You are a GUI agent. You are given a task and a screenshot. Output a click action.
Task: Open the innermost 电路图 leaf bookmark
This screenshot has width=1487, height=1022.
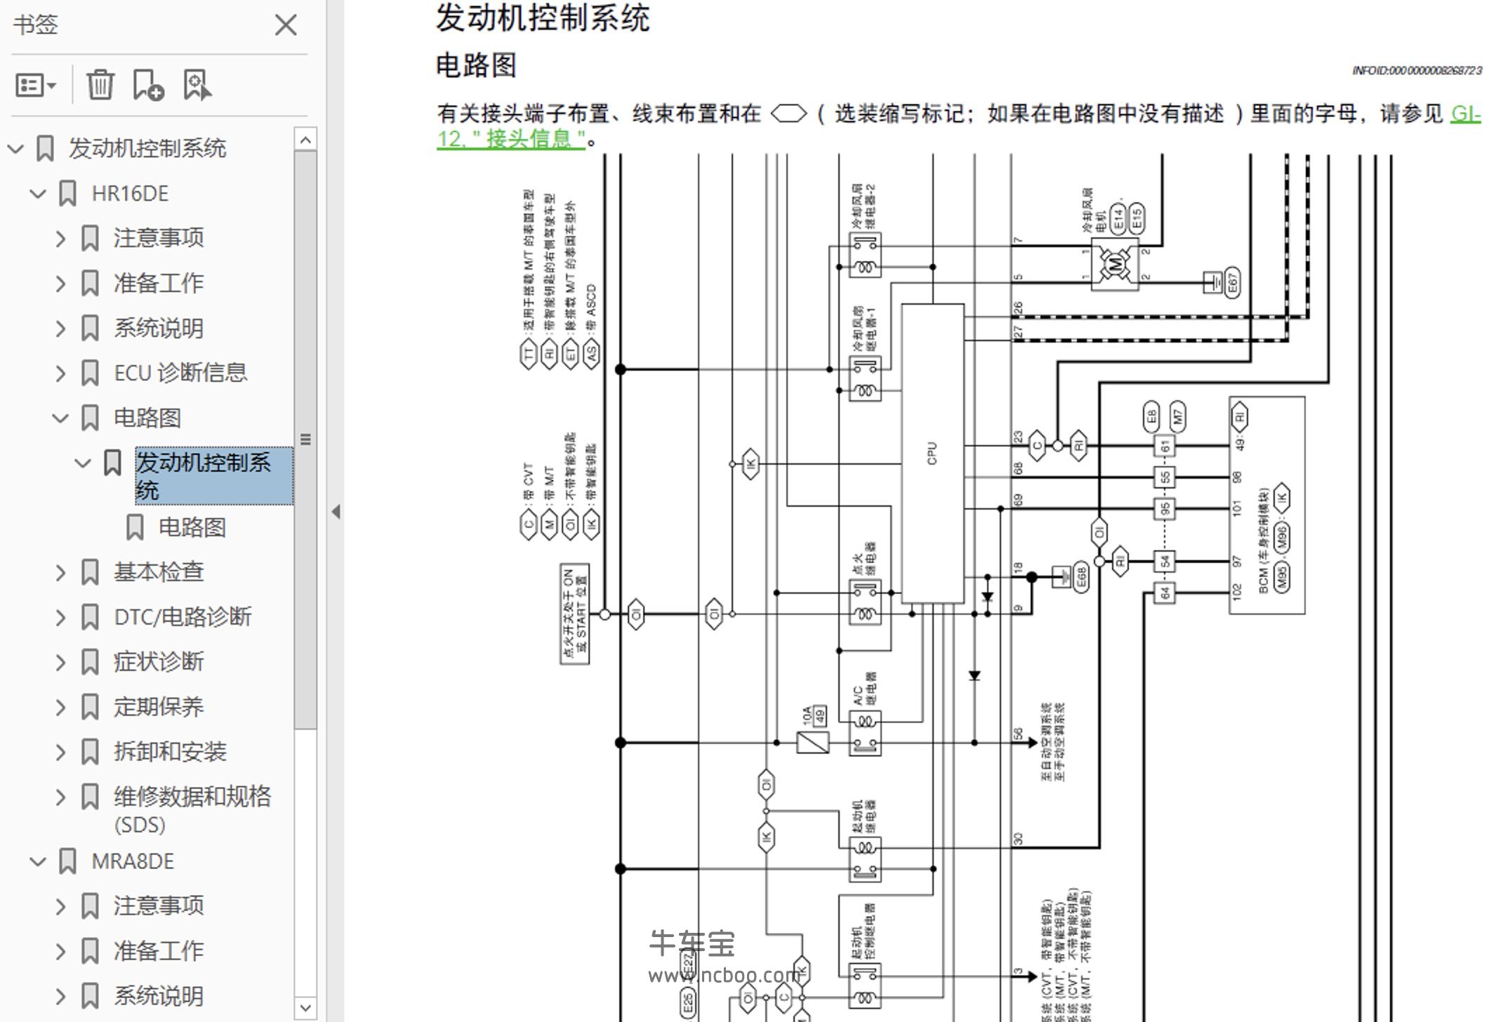(192, 527)
